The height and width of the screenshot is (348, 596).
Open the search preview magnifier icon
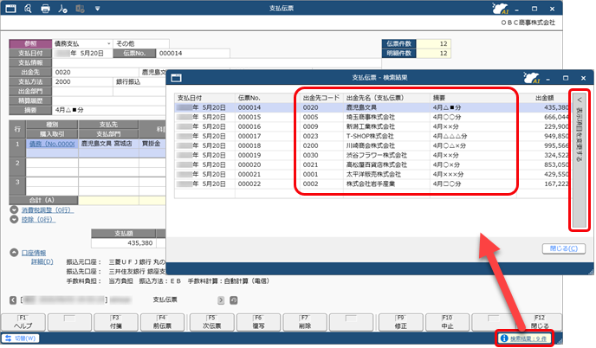coord(28,8)
